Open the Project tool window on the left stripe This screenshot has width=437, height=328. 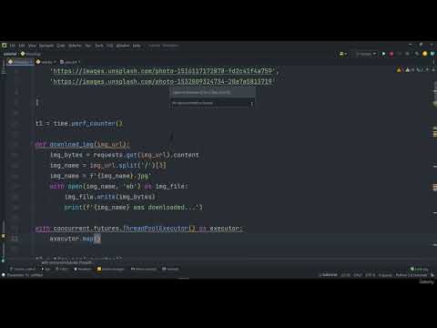4,67
